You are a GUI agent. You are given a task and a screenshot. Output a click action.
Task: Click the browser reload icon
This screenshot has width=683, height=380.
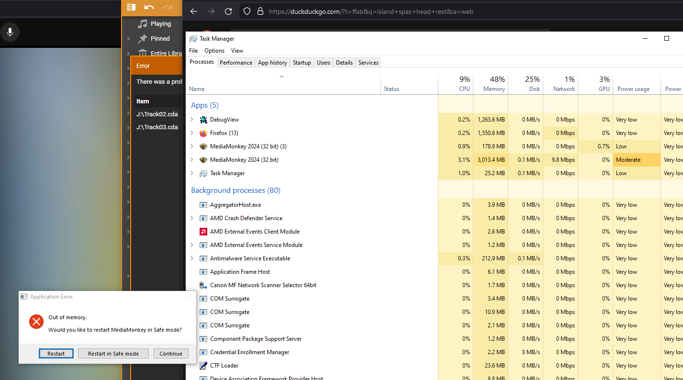tap(228, 11)
